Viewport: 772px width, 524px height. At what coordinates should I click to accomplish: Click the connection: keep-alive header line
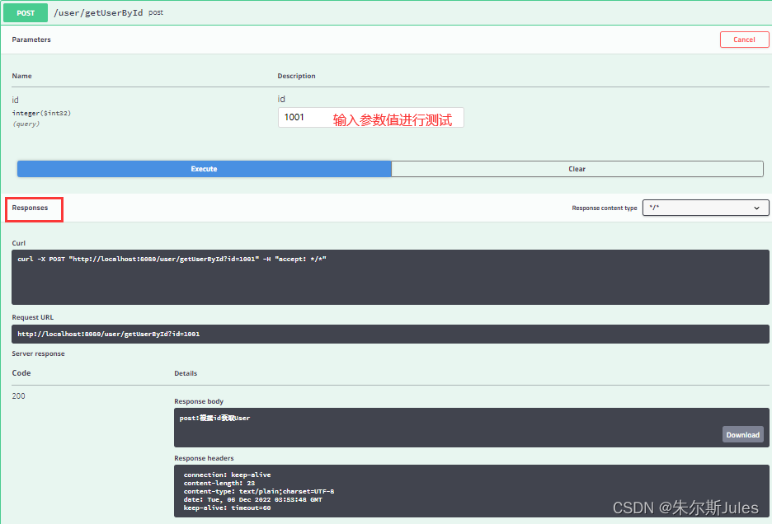(227, 475)
